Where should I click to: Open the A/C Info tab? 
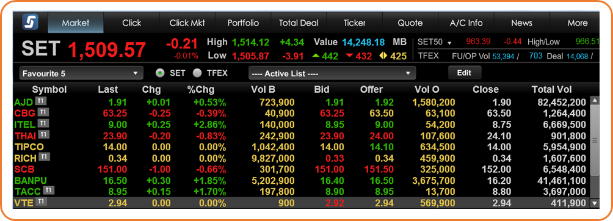point(466,23)
